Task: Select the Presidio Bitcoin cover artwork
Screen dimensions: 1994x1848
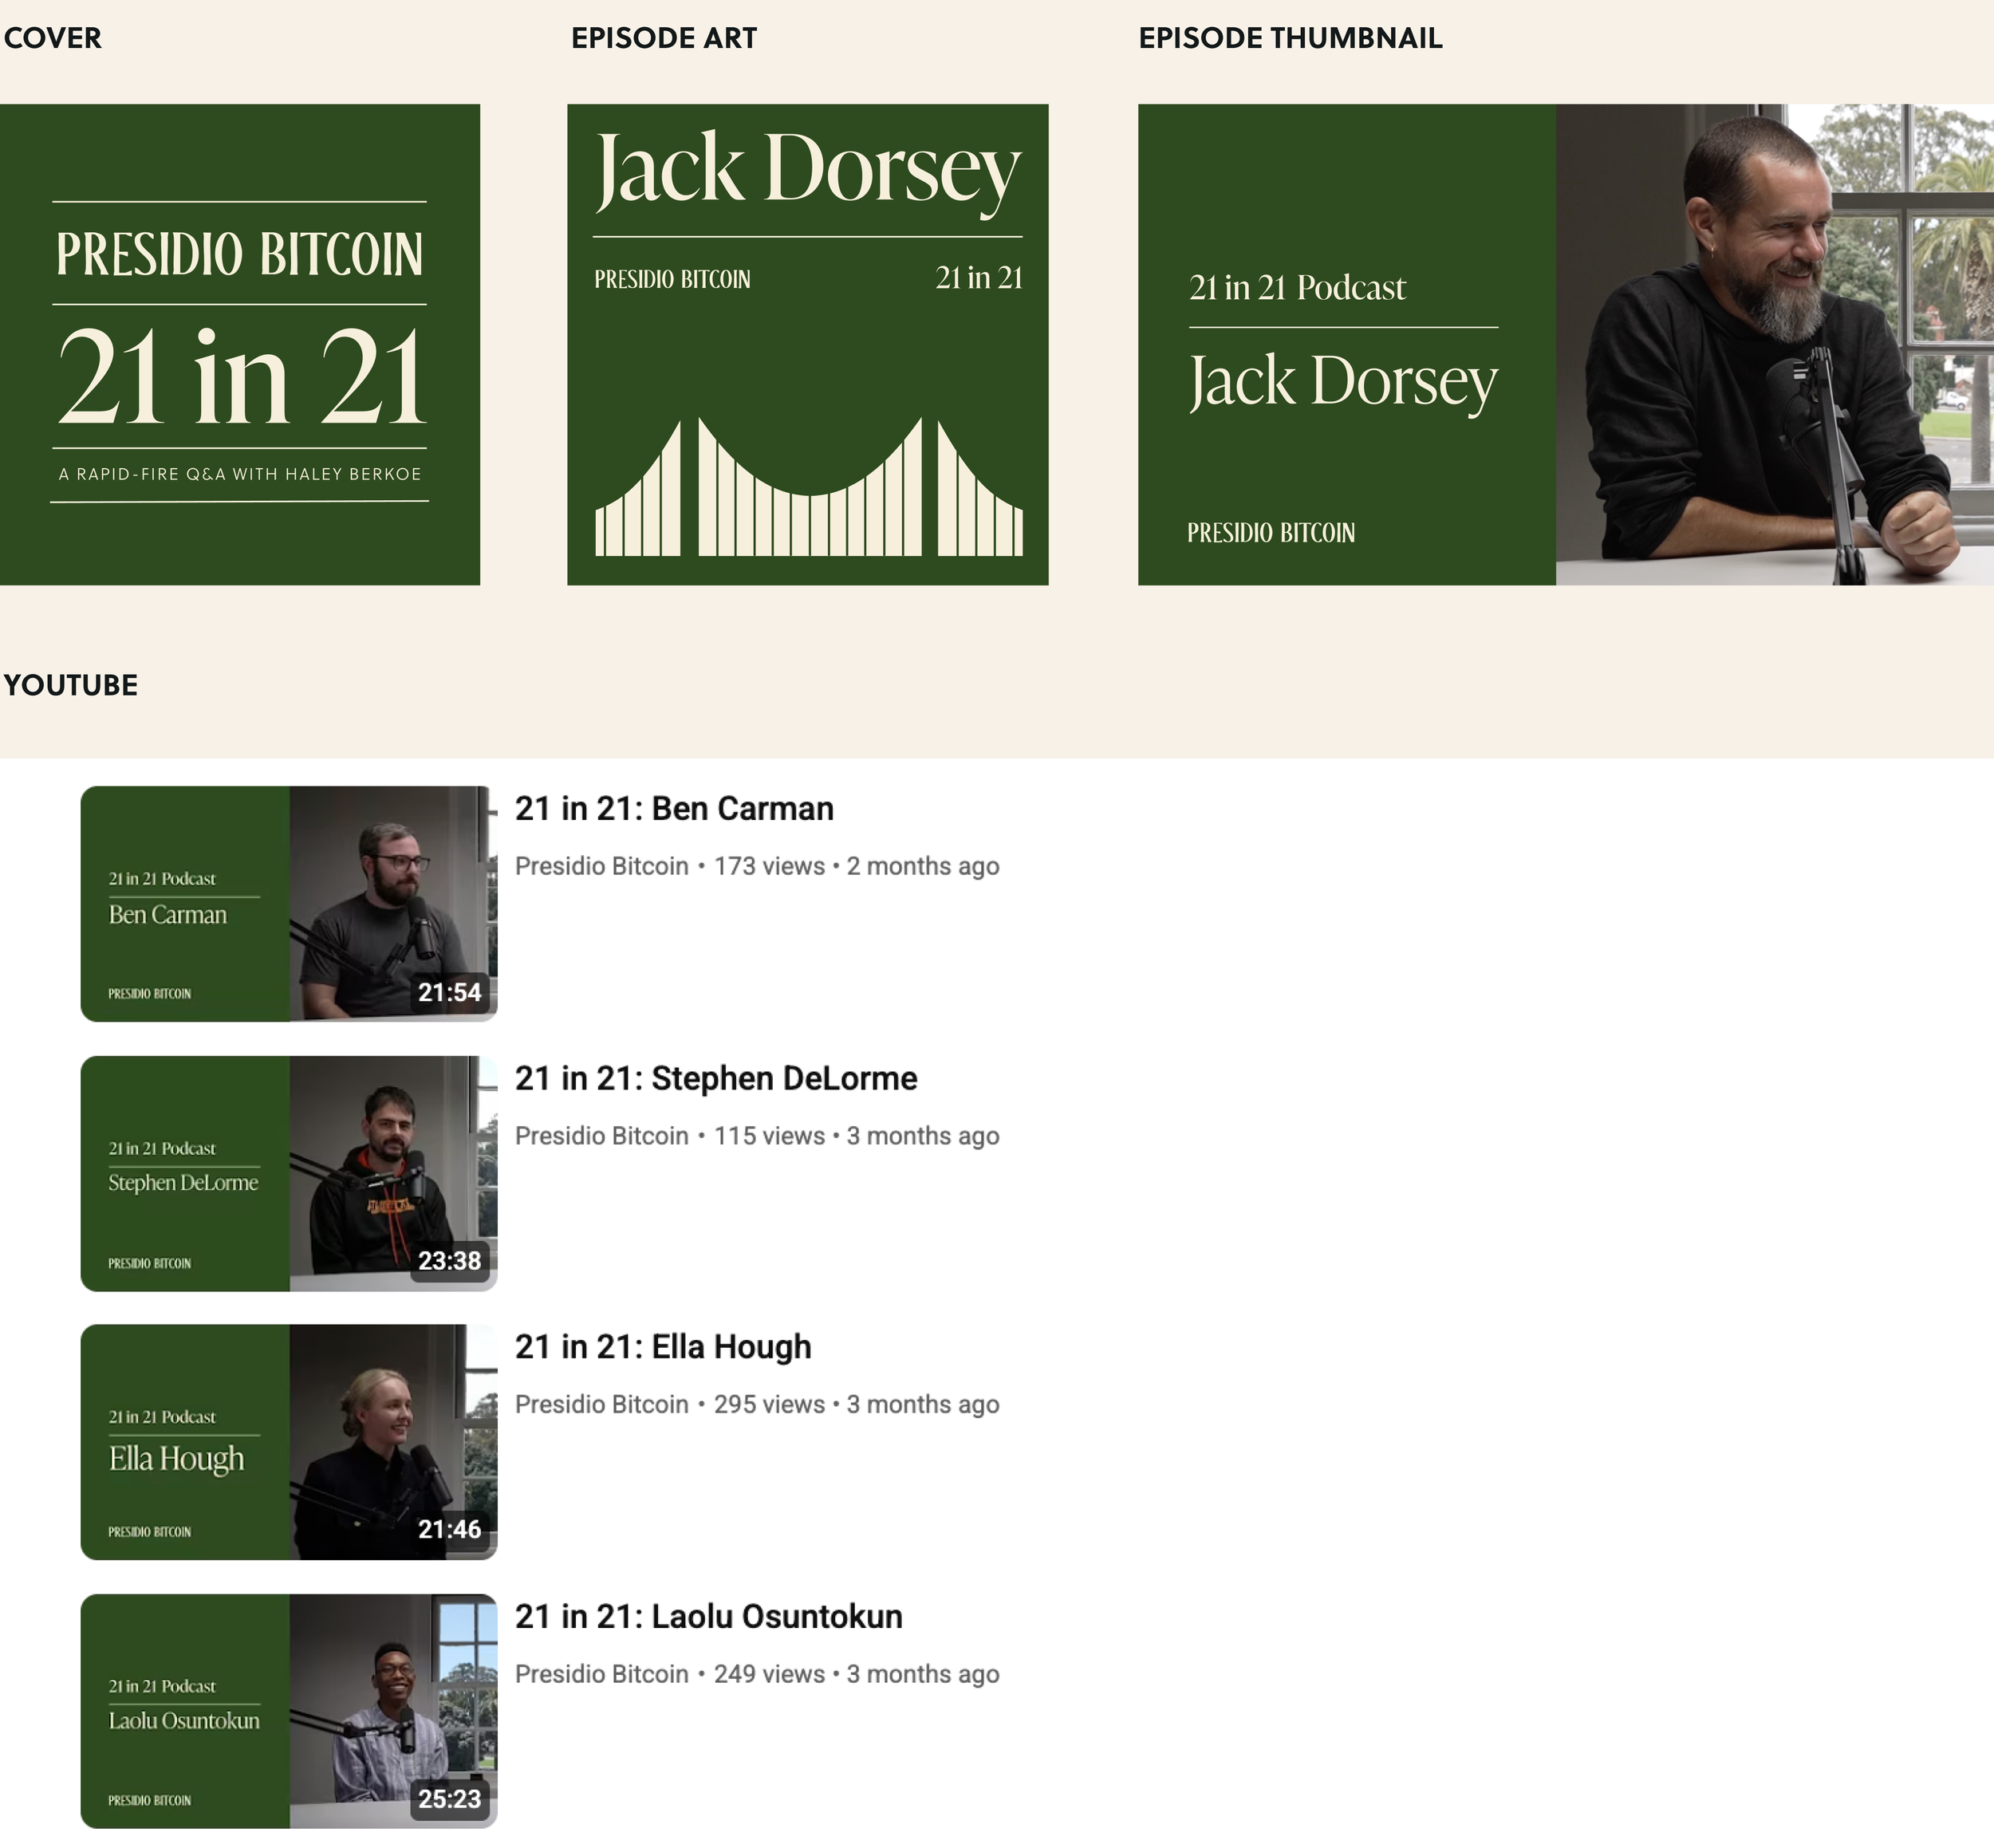Action: pos(239,344)
